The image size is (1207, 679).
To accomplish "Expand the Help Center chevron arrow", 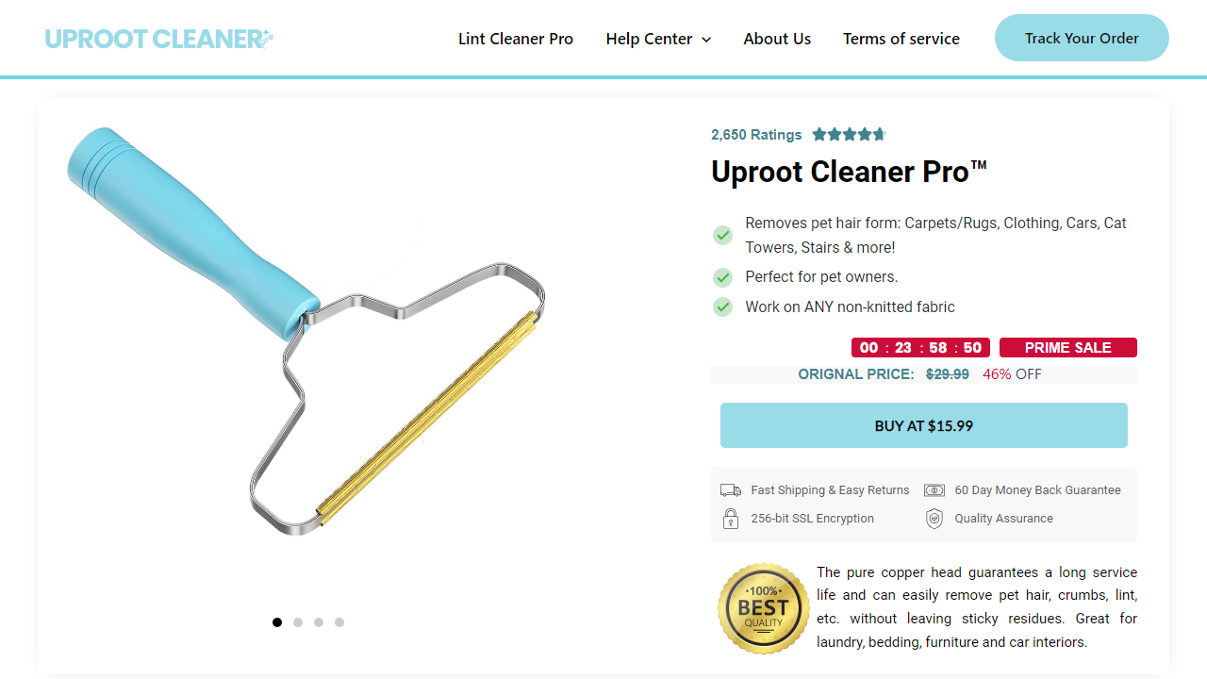I will (x=707, y=40).
